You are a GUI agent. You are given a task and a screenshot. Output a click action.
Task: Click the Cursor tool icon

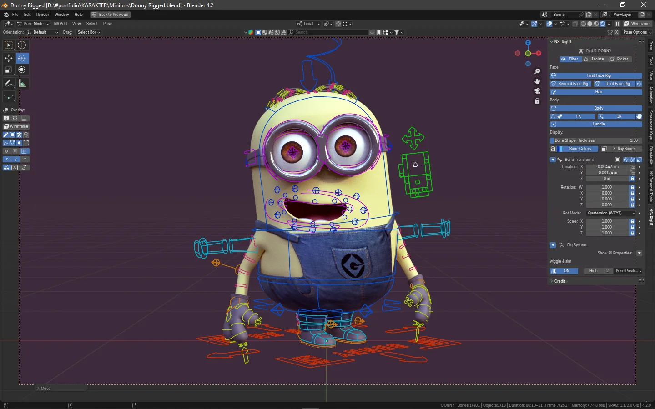pos(22,45)
